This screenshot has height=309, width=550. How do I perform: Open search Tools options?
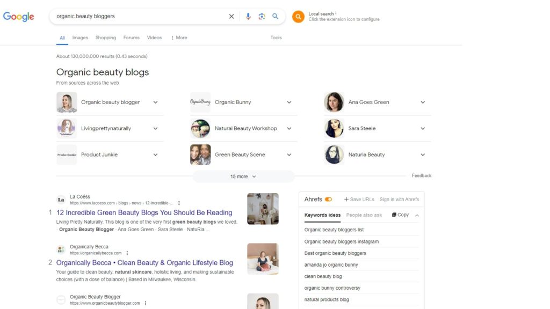click(x=276, y=38)
